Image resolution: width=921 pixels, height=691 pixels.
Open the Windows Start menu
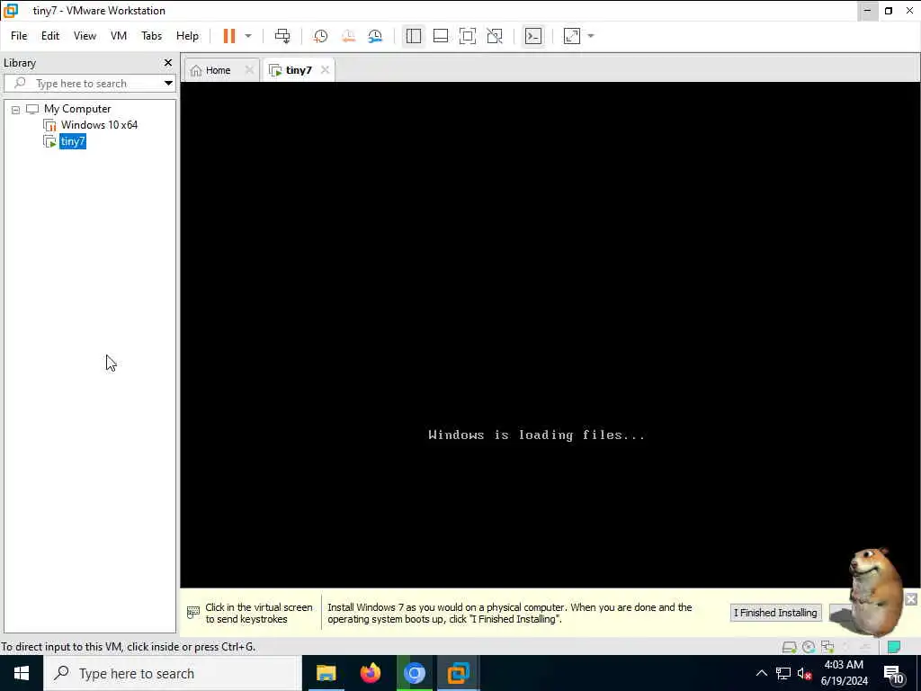coord(22,673)
